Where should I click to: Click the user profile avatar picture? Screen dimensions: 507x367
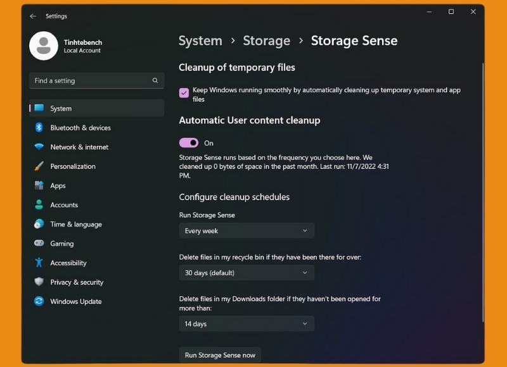pos(44,46)
